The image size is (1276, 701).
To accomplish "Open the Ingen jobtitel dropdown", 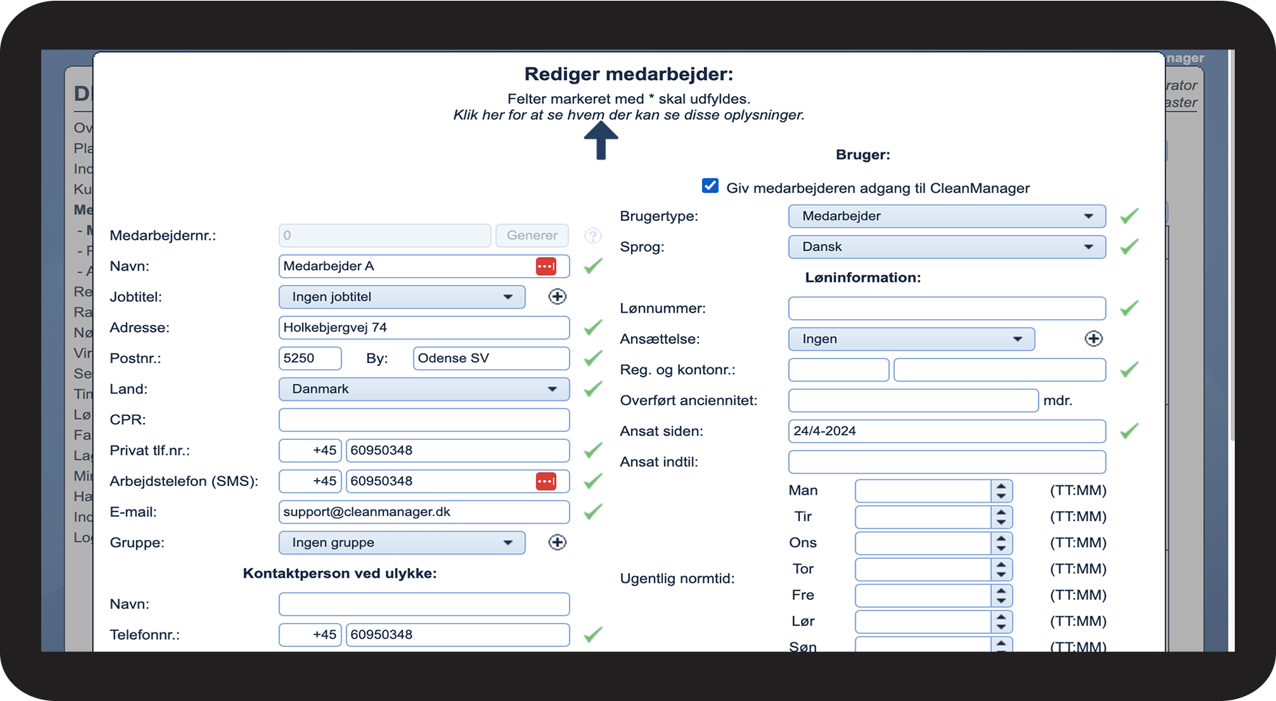I will click(402, 297).
